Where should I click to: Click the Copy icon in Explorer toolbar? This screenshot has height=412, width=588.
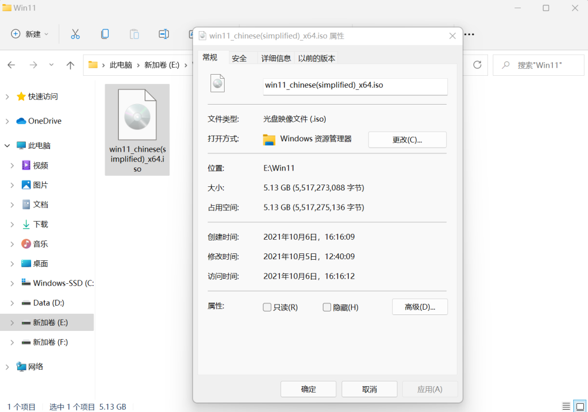(x=105, y=34)
